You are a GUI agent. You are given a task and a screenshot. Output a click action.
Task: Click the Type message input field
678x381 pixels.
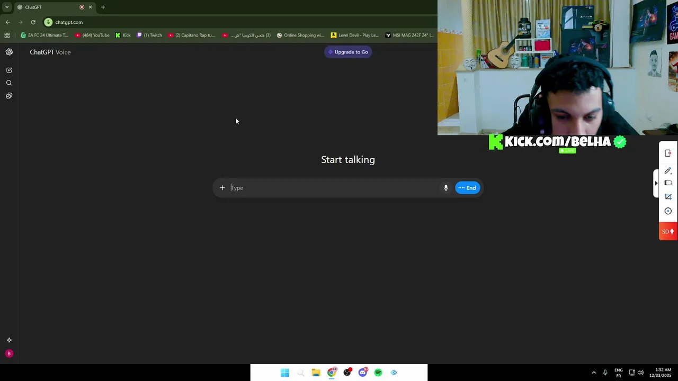pyautogui.click(x=335, y=188)
